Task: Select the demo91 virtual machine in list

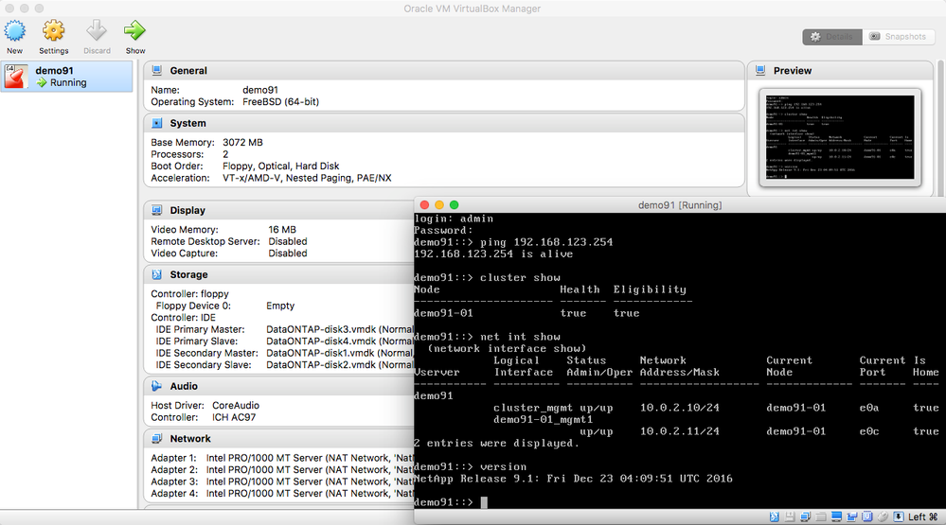Action: (x=66, y=77)
